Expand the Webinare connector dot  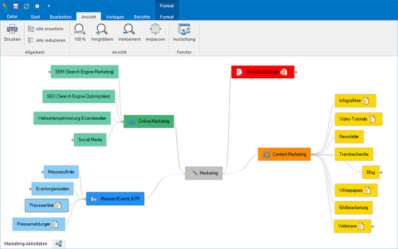373,226
